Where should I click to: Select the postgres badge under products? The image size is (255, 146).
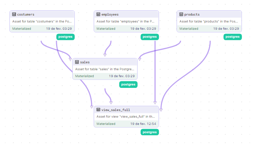pyautogui.click(x=232, y=37)
